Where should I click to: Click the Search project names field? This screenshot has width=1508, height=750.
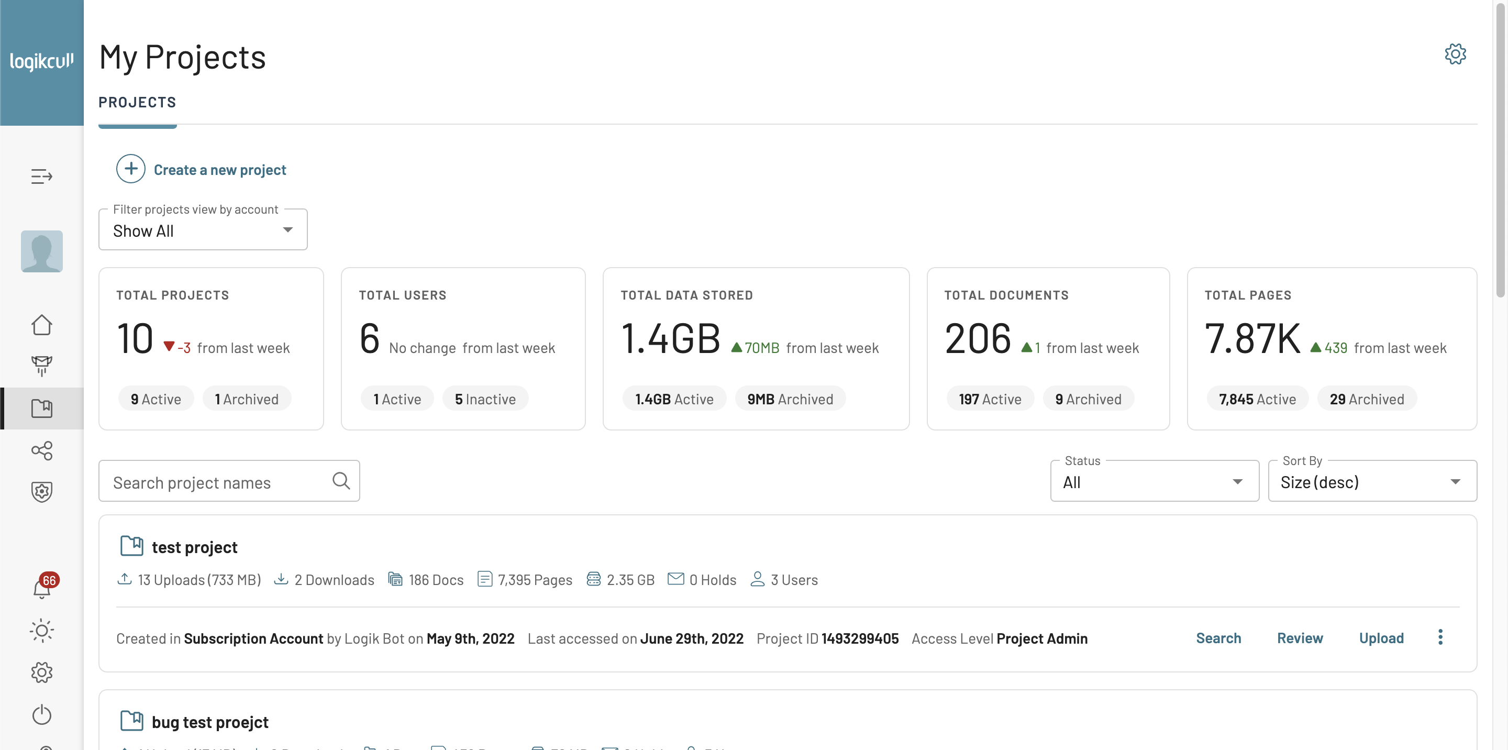point(229,481)
